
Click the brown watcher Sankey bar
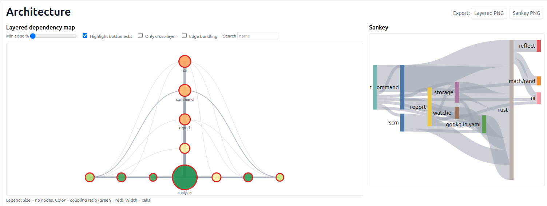point(457,113)
